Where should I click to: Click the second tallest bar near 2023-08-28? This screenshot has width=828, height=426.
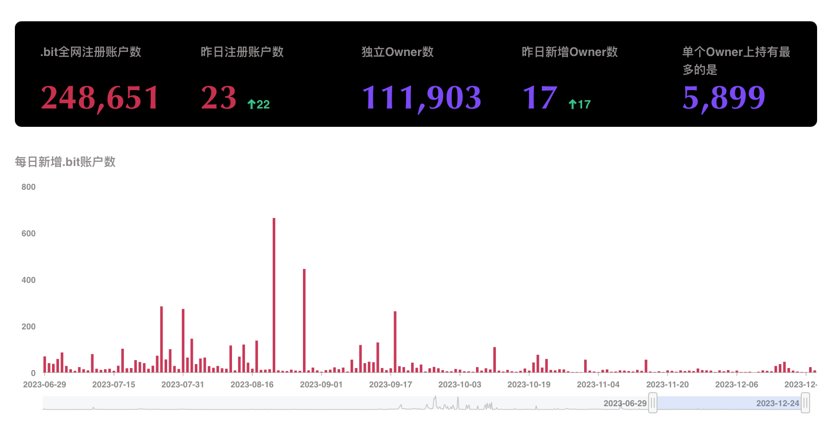pos(304,321)
